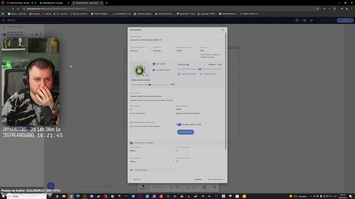
Task: Click the Cancel button in dialog
Action: [198, 179]
